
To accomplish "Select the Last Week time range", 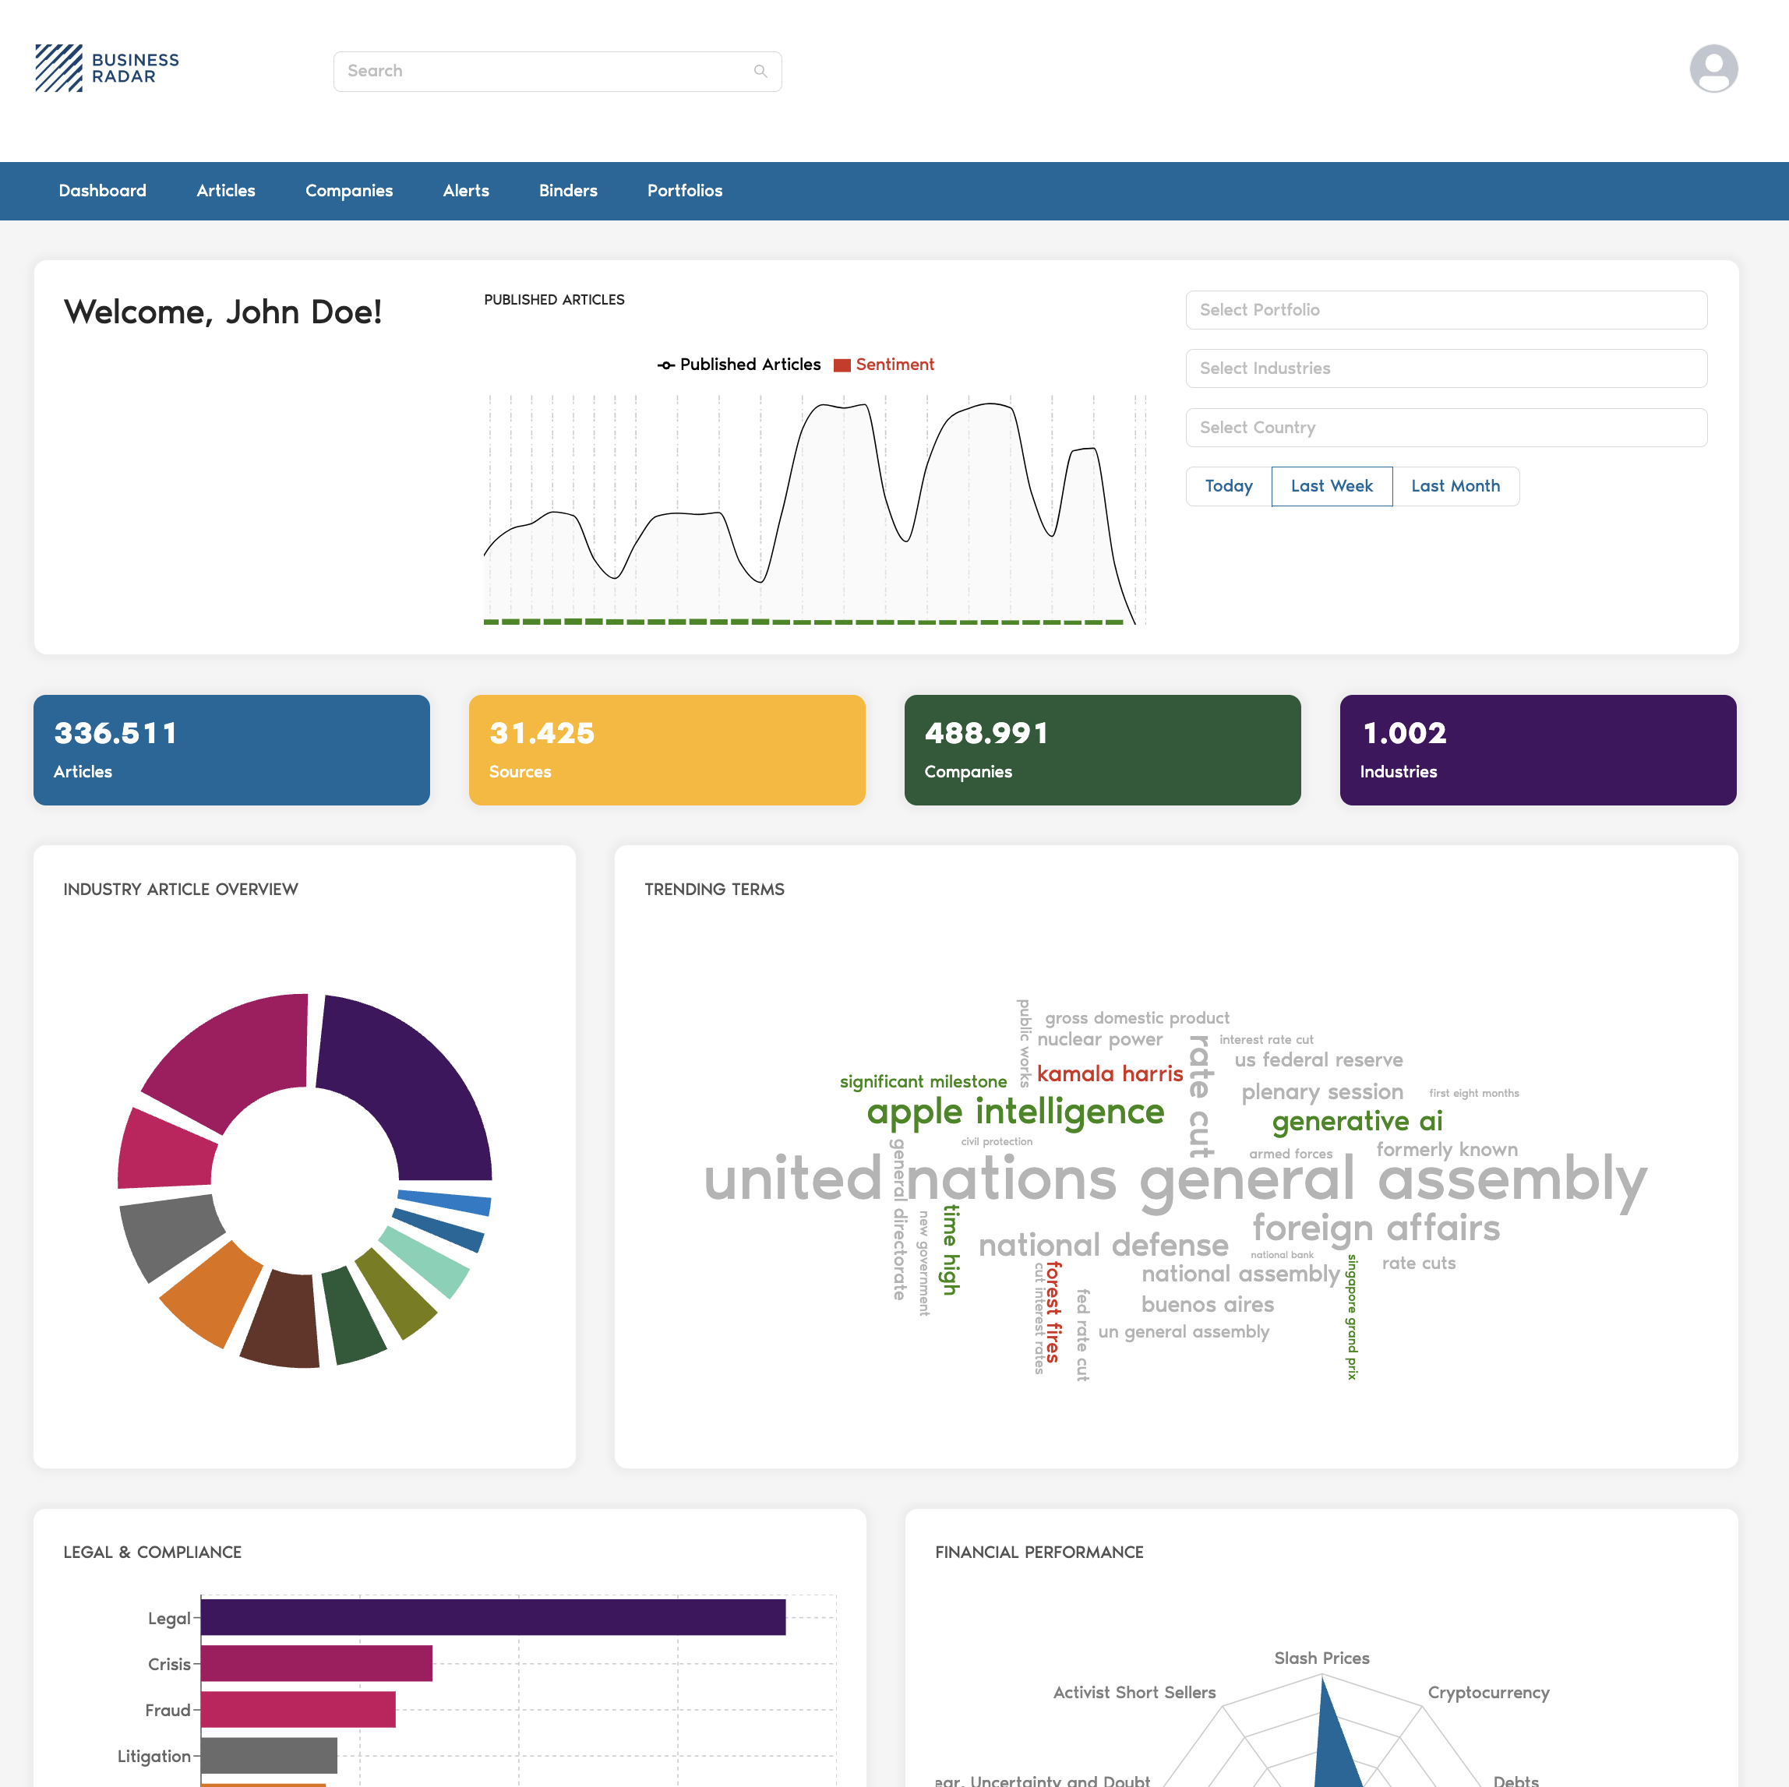I will click(x=1331, y=486).
